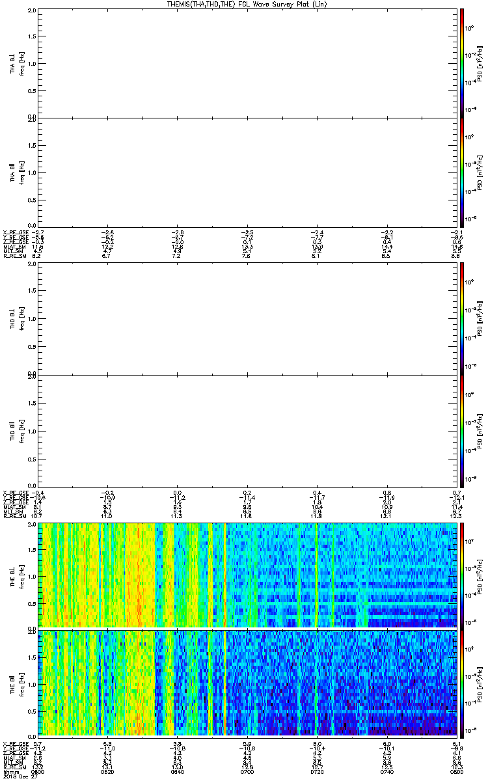Screen dimensions: 488x781
Task: Click the THA BL PSD color bar
Action: [461, 63]
